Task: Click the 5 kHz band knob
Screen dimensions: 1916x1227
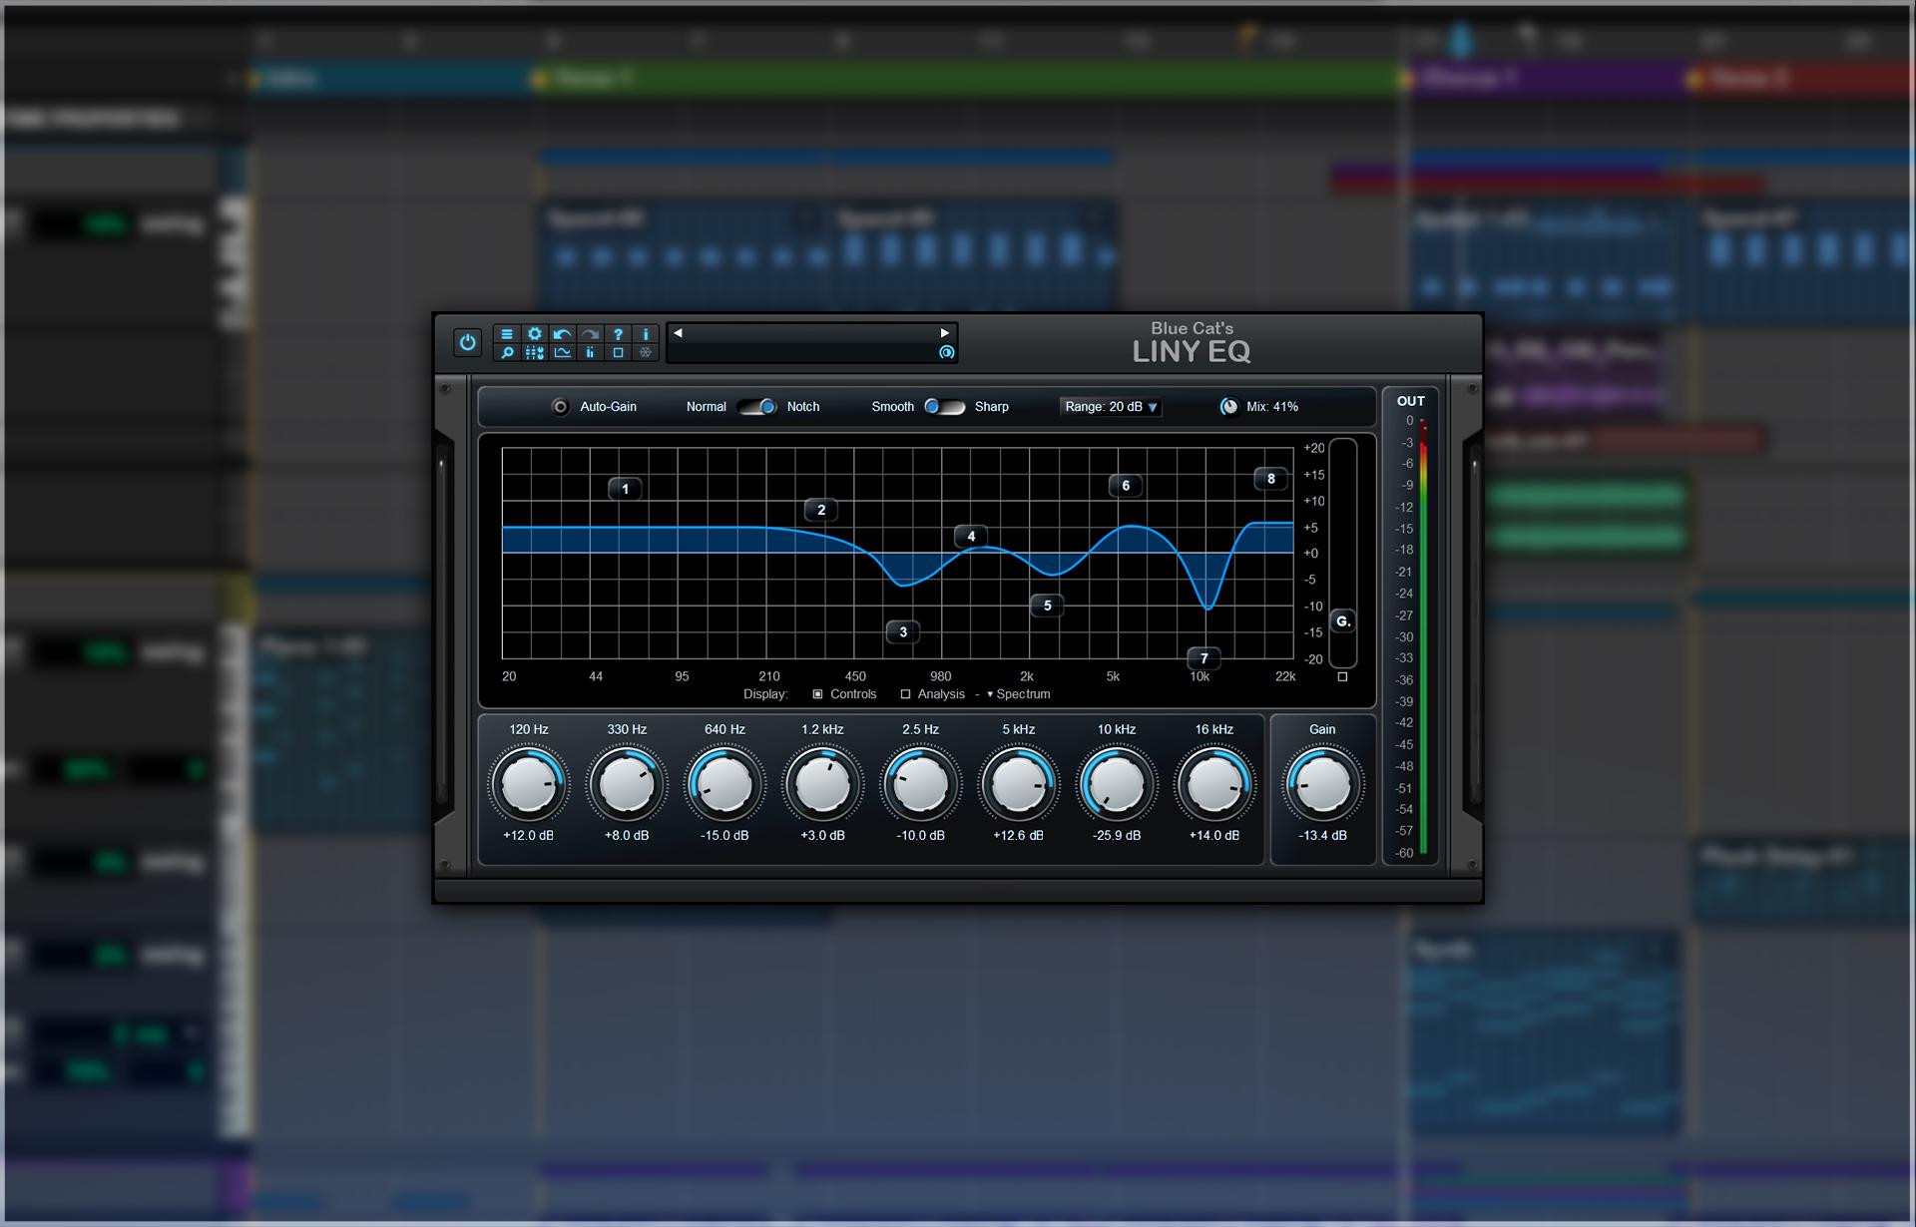Action: [1018, 785]
